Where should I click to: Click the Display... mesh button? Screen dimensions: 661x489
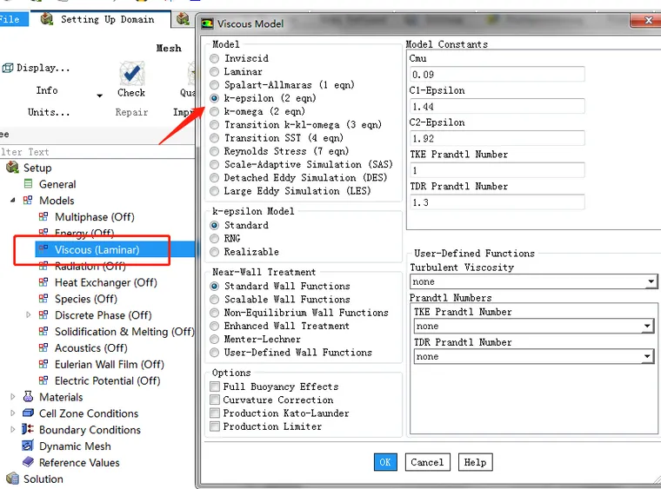pos(37,68)
